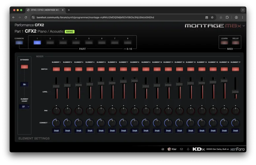
Task: Go back with the browser back arrow
Action: click(14, 17)
